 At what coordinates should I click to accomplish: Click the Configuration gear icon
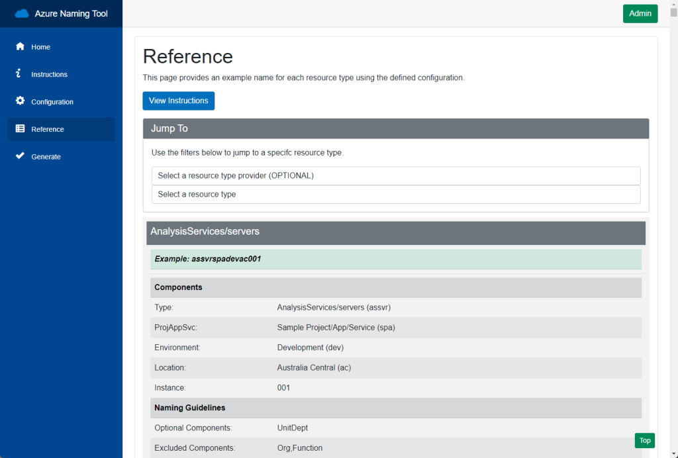[20, 101]
